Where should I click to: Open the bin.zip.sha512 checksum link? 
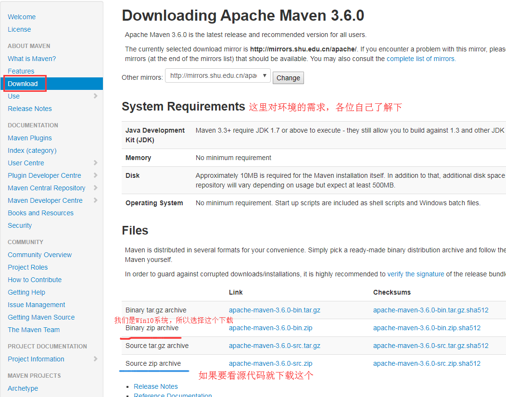[427, 328]
